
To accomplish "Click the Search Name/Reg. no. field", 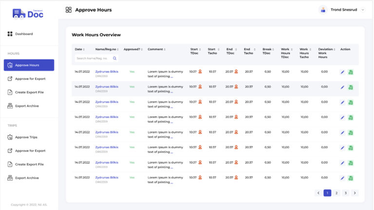I will coord(93,58).
